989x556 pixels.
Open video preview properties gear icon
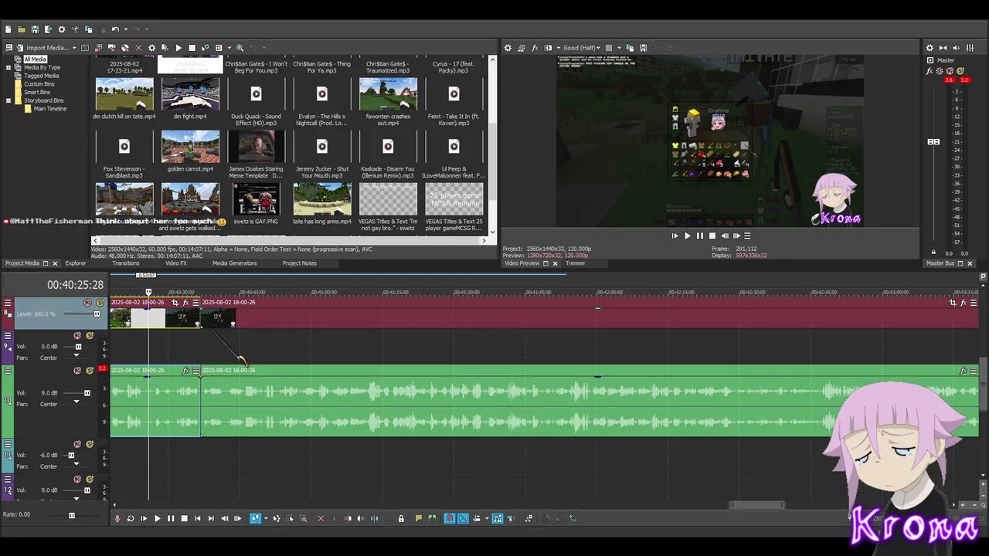[508, 48]
